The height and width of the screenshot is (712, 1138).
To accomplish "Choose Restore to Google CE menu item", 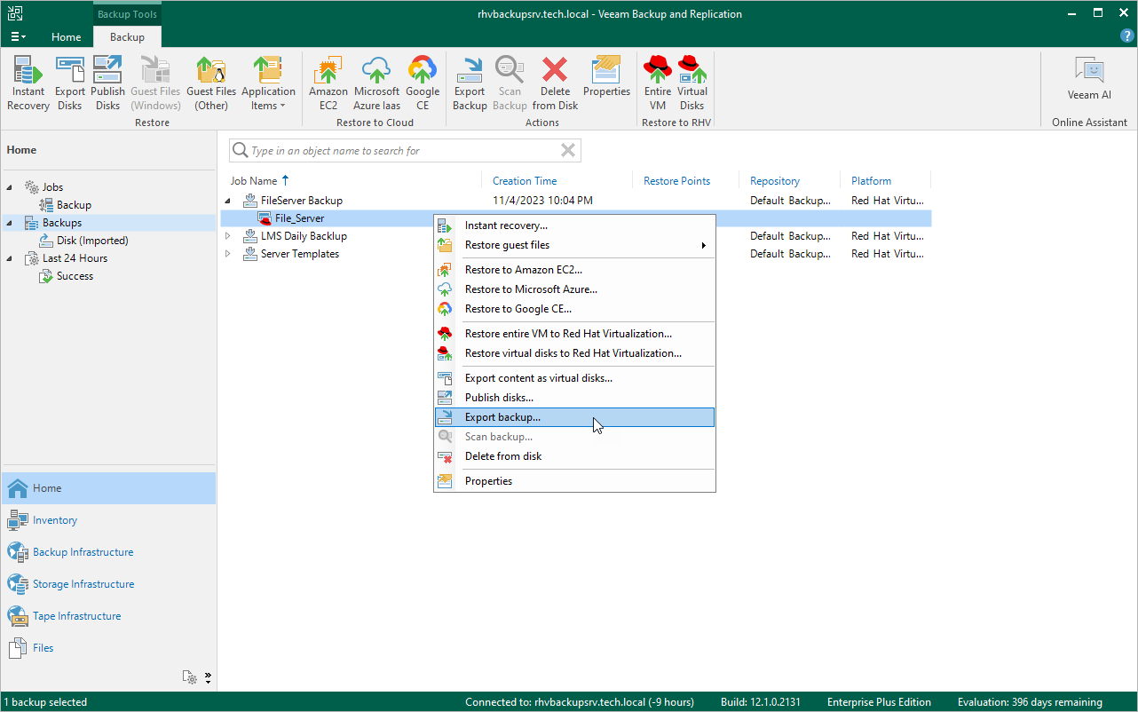I will click(574, 309).
